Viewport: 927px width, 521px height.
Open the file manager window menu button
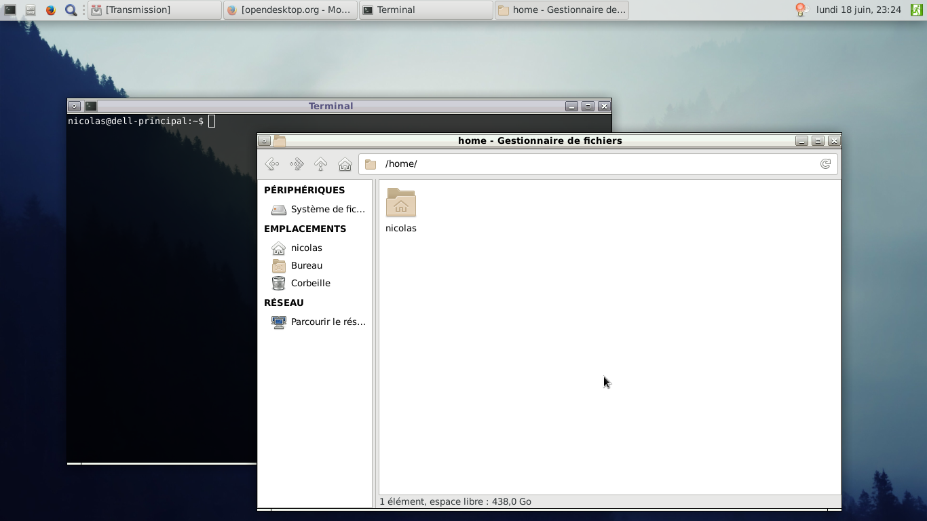coord(265,140)
